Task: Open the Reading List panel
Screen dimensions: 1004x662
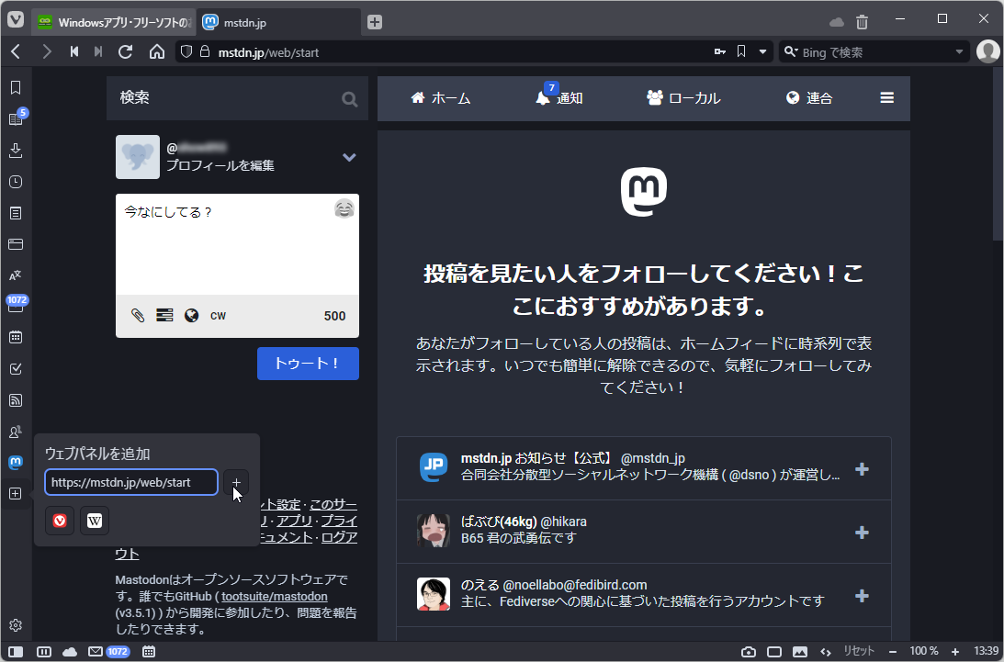Action: tap(16, 118)
